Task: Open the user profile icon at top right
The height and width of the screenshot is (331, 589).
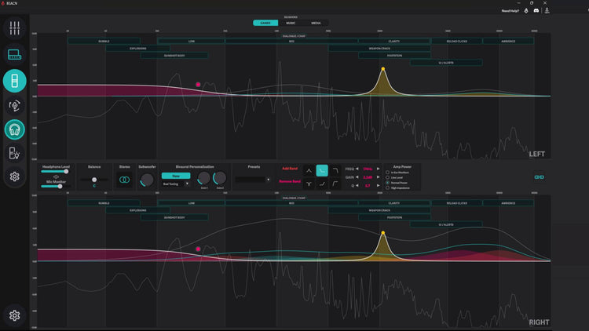Action: (547, 10)
